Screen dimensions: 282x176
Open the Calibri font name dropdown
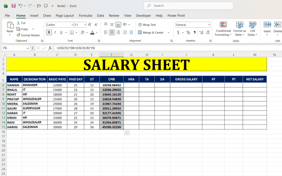(x=72, y=25)
